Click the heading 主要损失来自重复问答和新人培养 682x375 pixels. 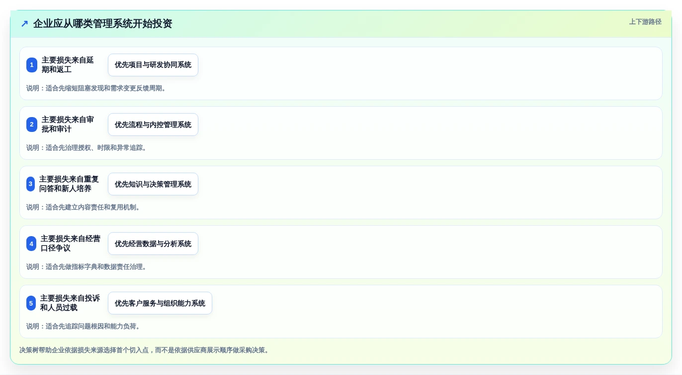tap(69, 184)
